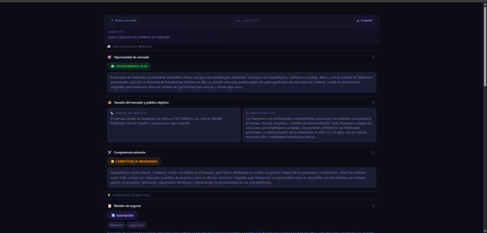Click the query text 'quiero solucionar mi problema de freelancer'
The height and width of the screenshot is (233, 487).
point(139,37)
